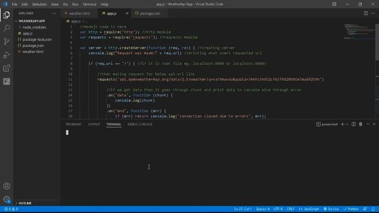379x213 pixels.
Task: Change end of line sequence CRLF
Action: 290,209
